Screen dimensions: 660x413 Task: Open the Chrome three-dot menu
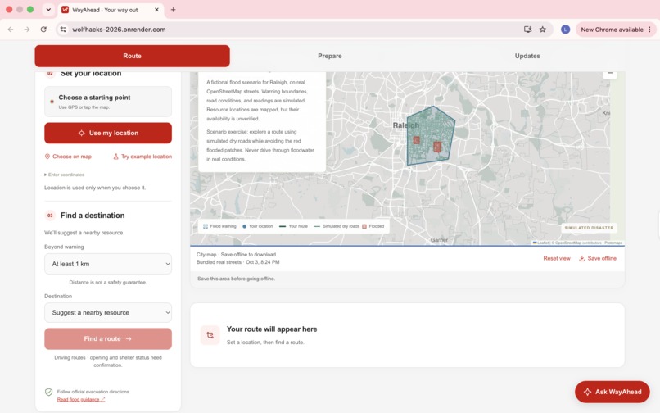(649, 29)
